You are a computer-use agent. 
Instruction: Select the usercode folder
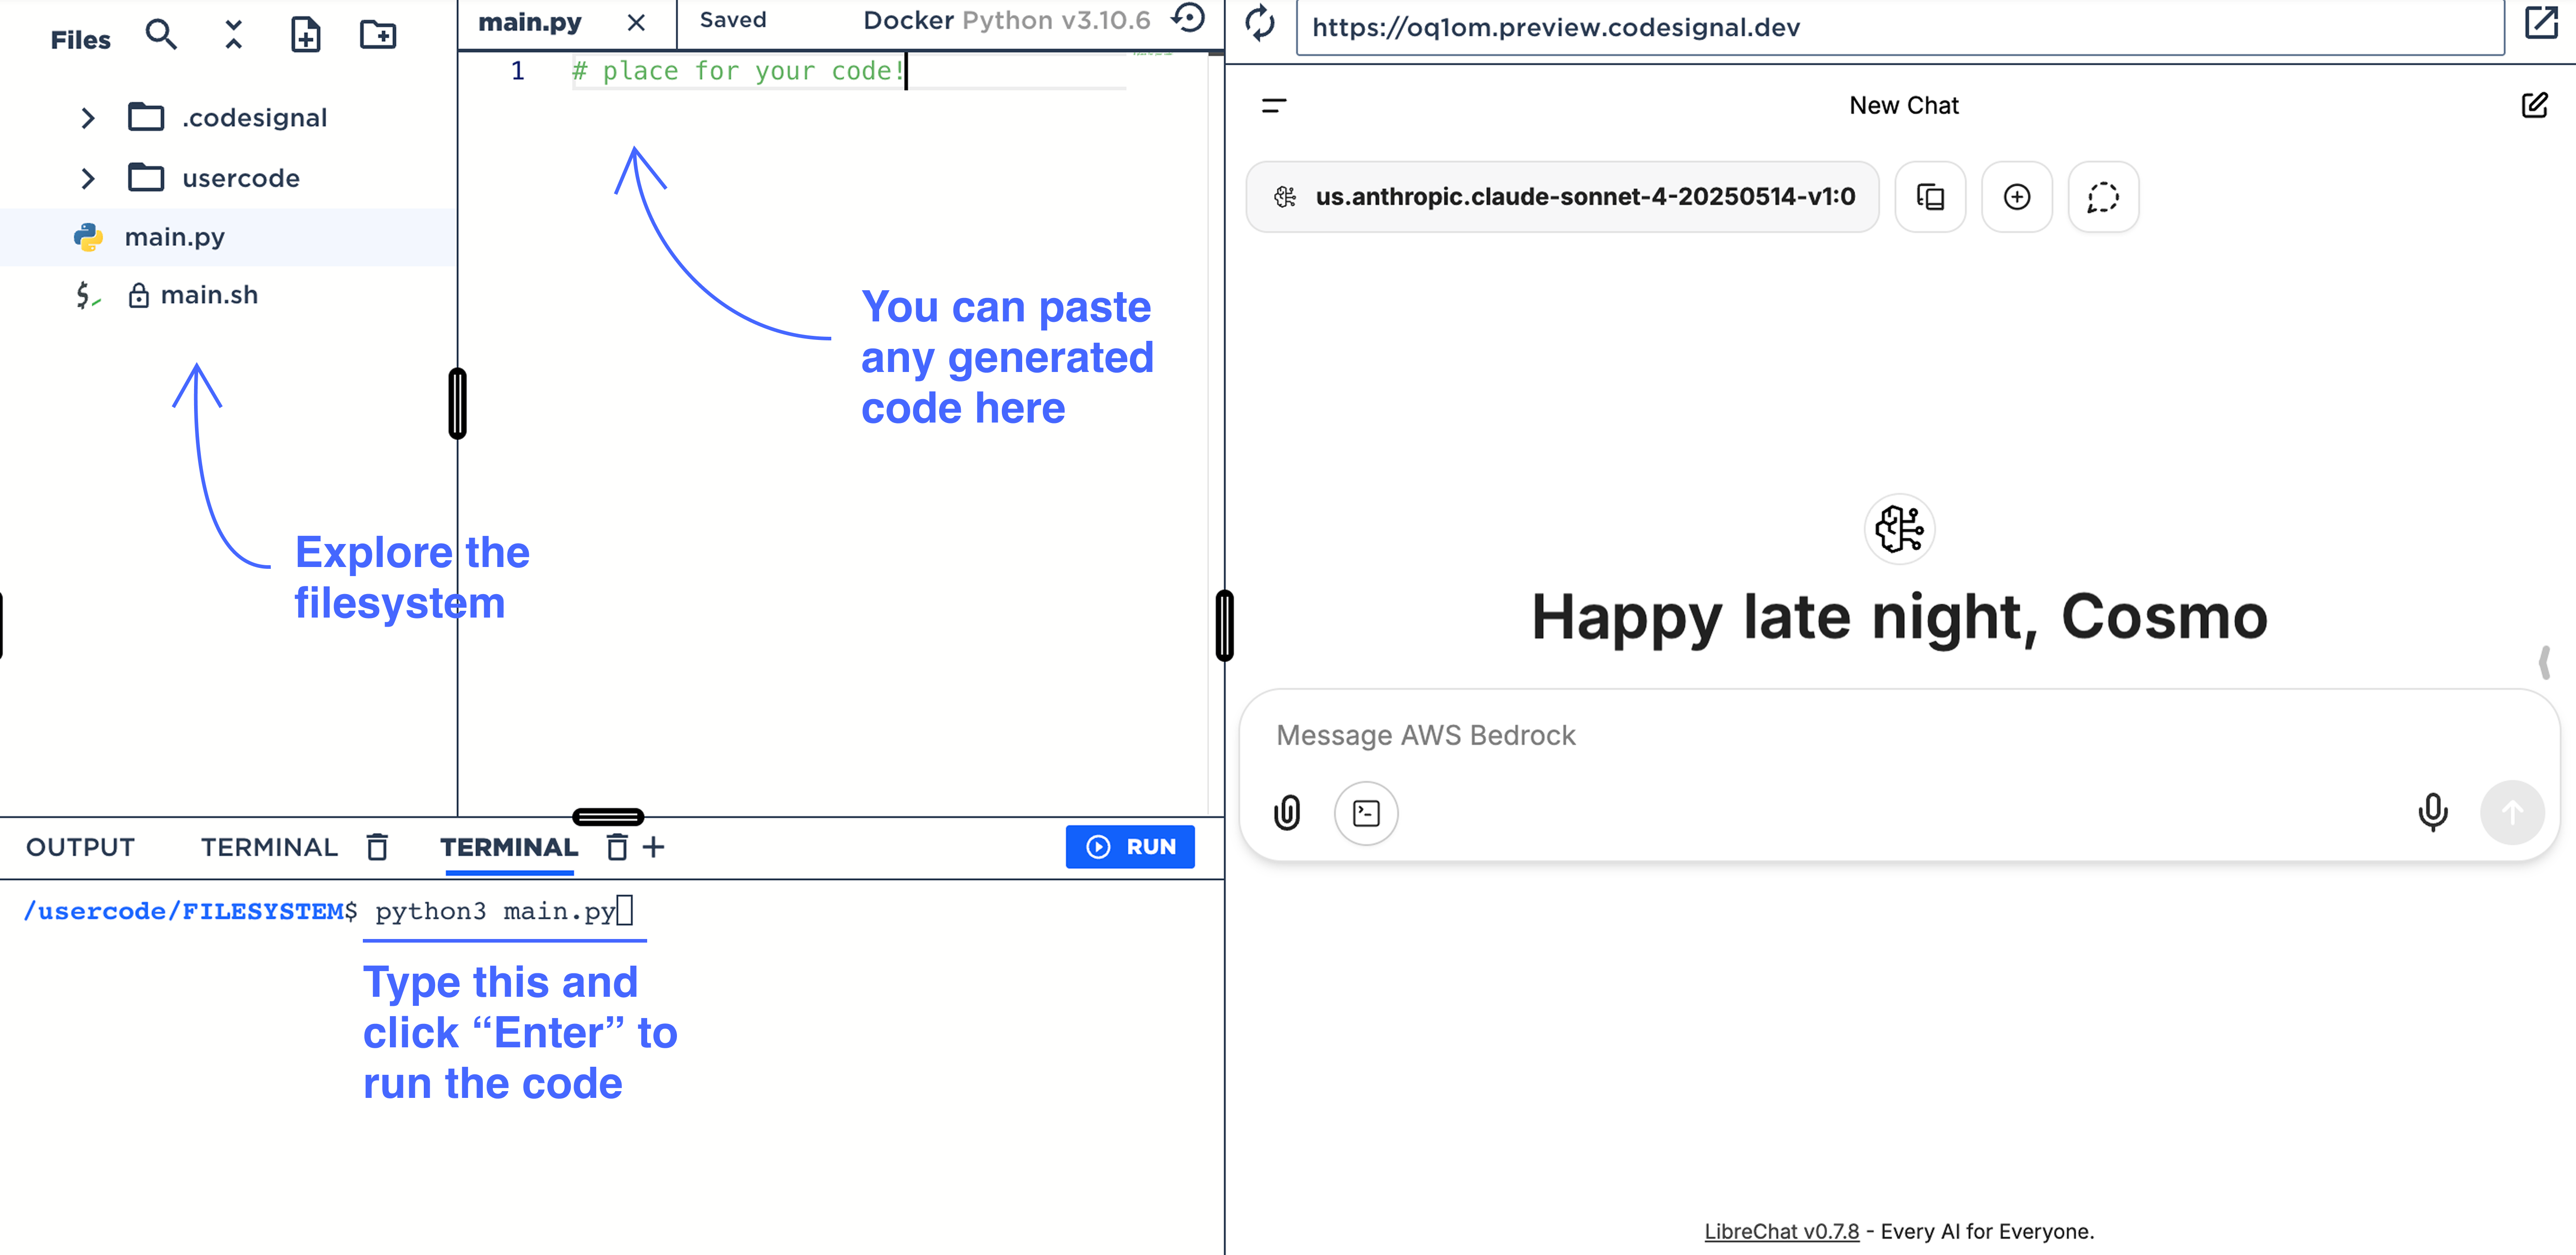213,178
